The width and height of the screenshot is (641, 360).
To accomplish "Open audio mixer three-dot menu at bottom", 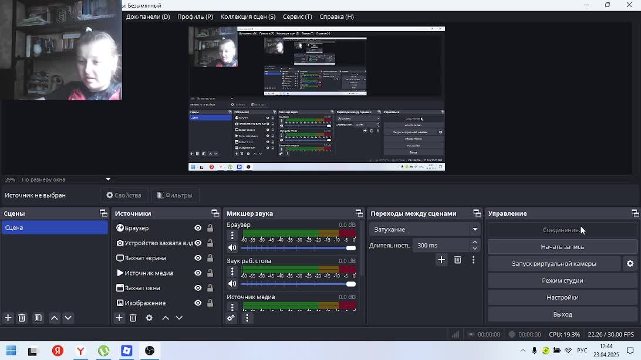I will click(x=247, y=318).
